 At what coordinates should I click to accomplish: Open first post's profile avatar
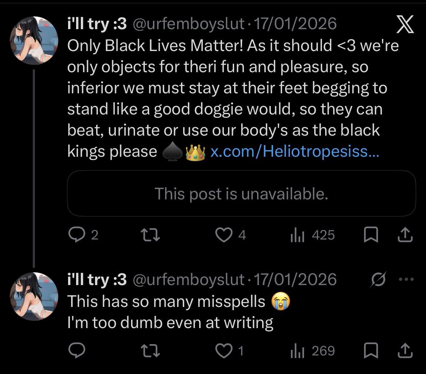point(35,41)
